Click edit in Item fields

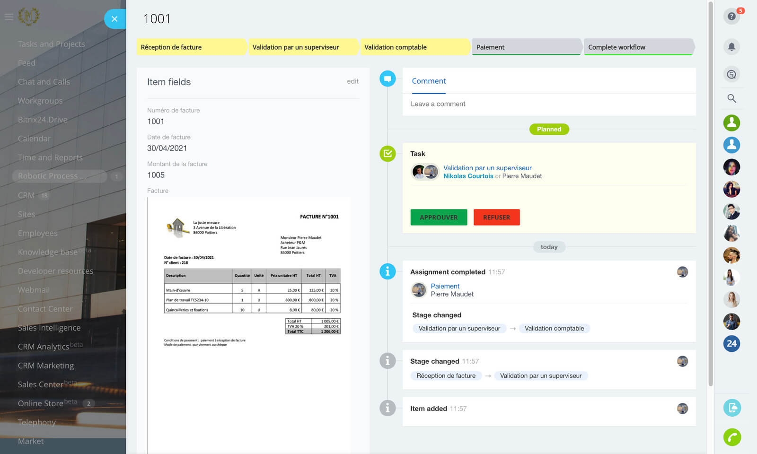pos(352,81)
